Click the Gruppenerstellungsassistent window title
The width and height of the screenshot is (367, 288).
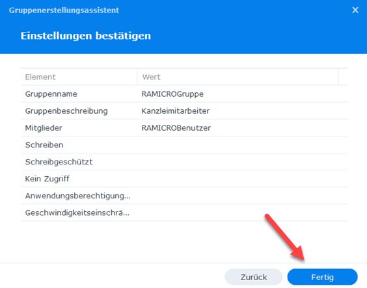coord(64,10)
